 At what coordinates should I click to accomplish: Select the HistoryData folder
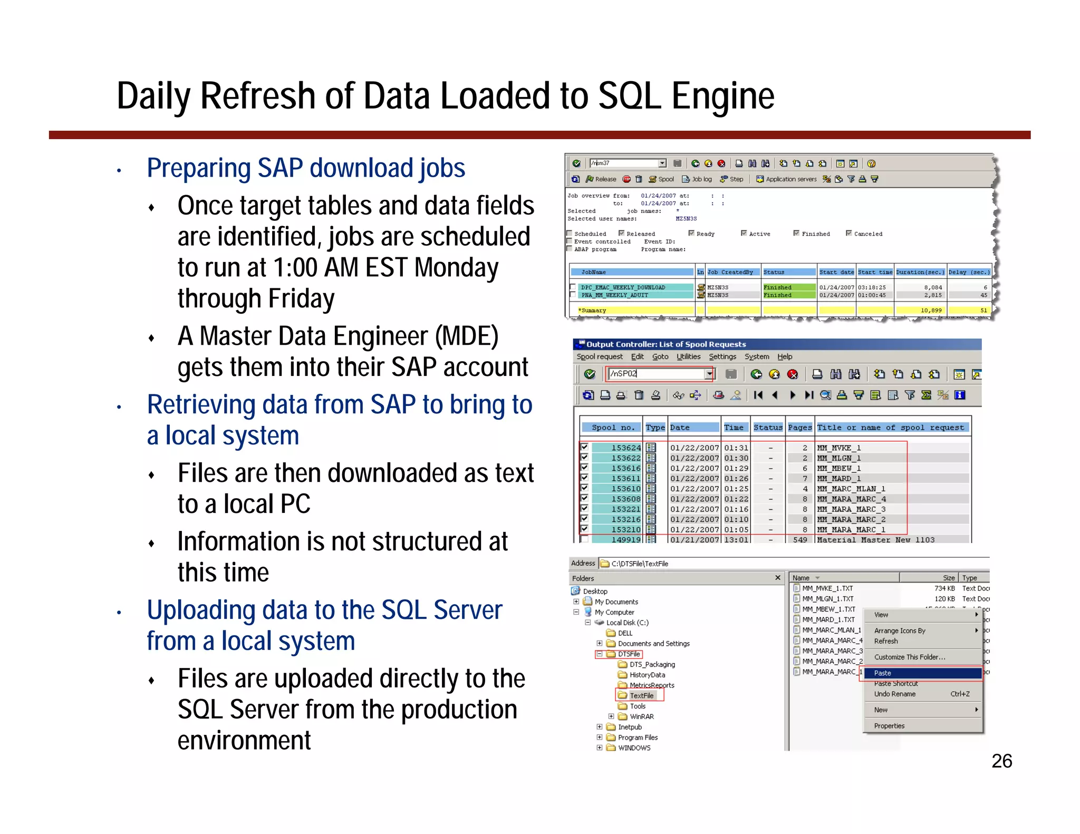click(x=642, y=675)
